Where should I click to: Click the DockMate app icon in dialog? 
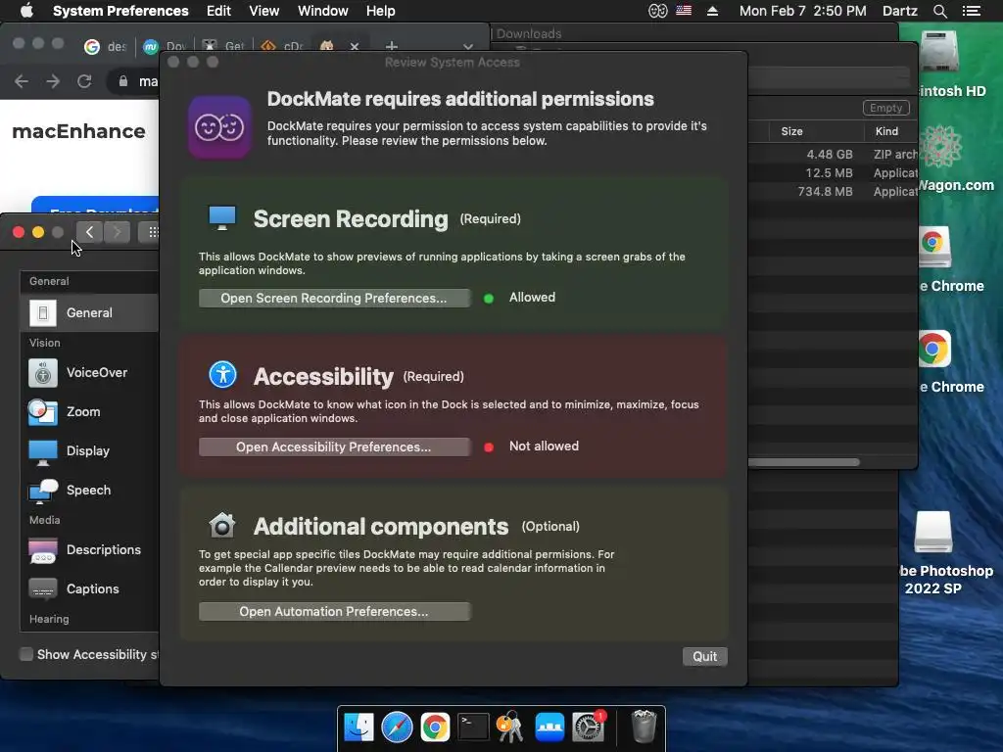tap(219, 126)
